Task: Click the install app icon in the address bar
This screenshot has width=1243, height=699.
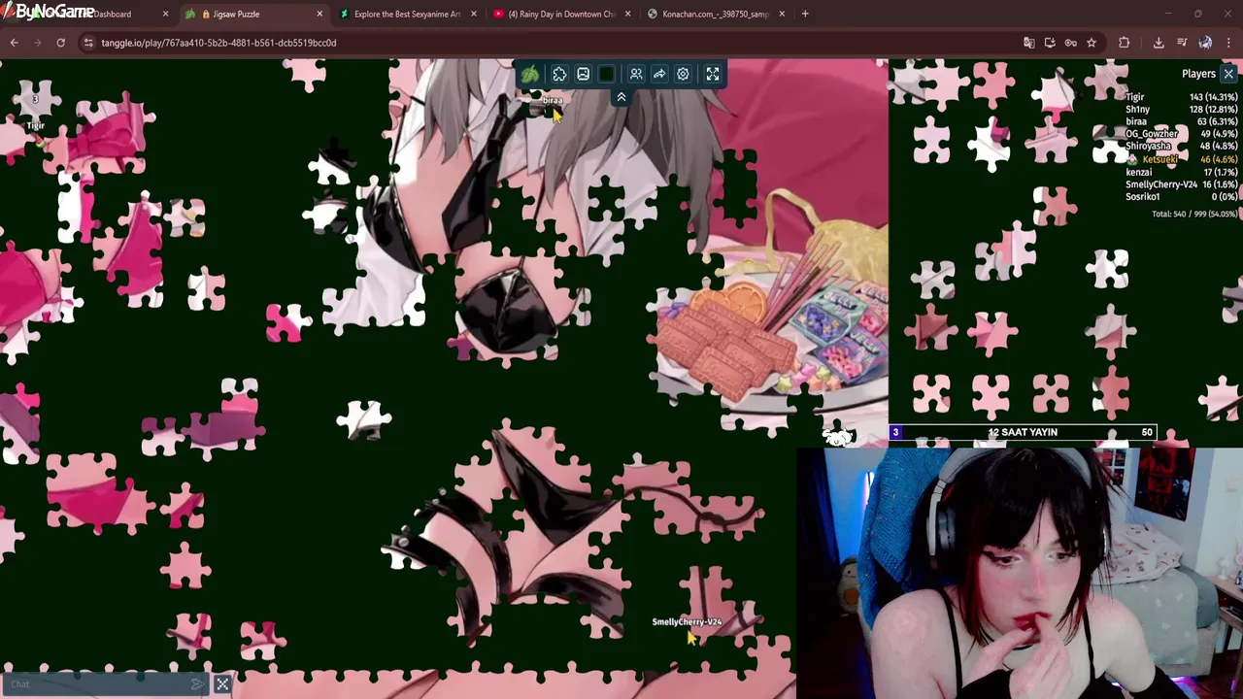Action: [1050, 43]
